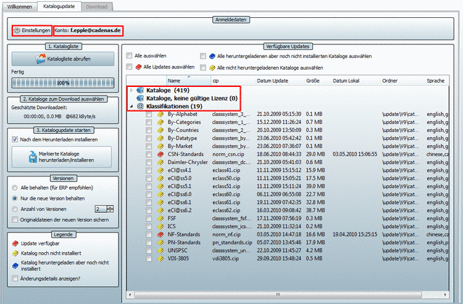Viewport: 463px width, 304px height.
Task: Tick the checkbox for eCl@ss5.1 row
Action: pyautogui.click(x=149, y=186)
